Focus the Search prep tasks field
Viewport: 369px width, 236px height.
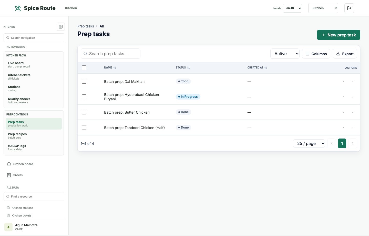(x=110, y=54)
